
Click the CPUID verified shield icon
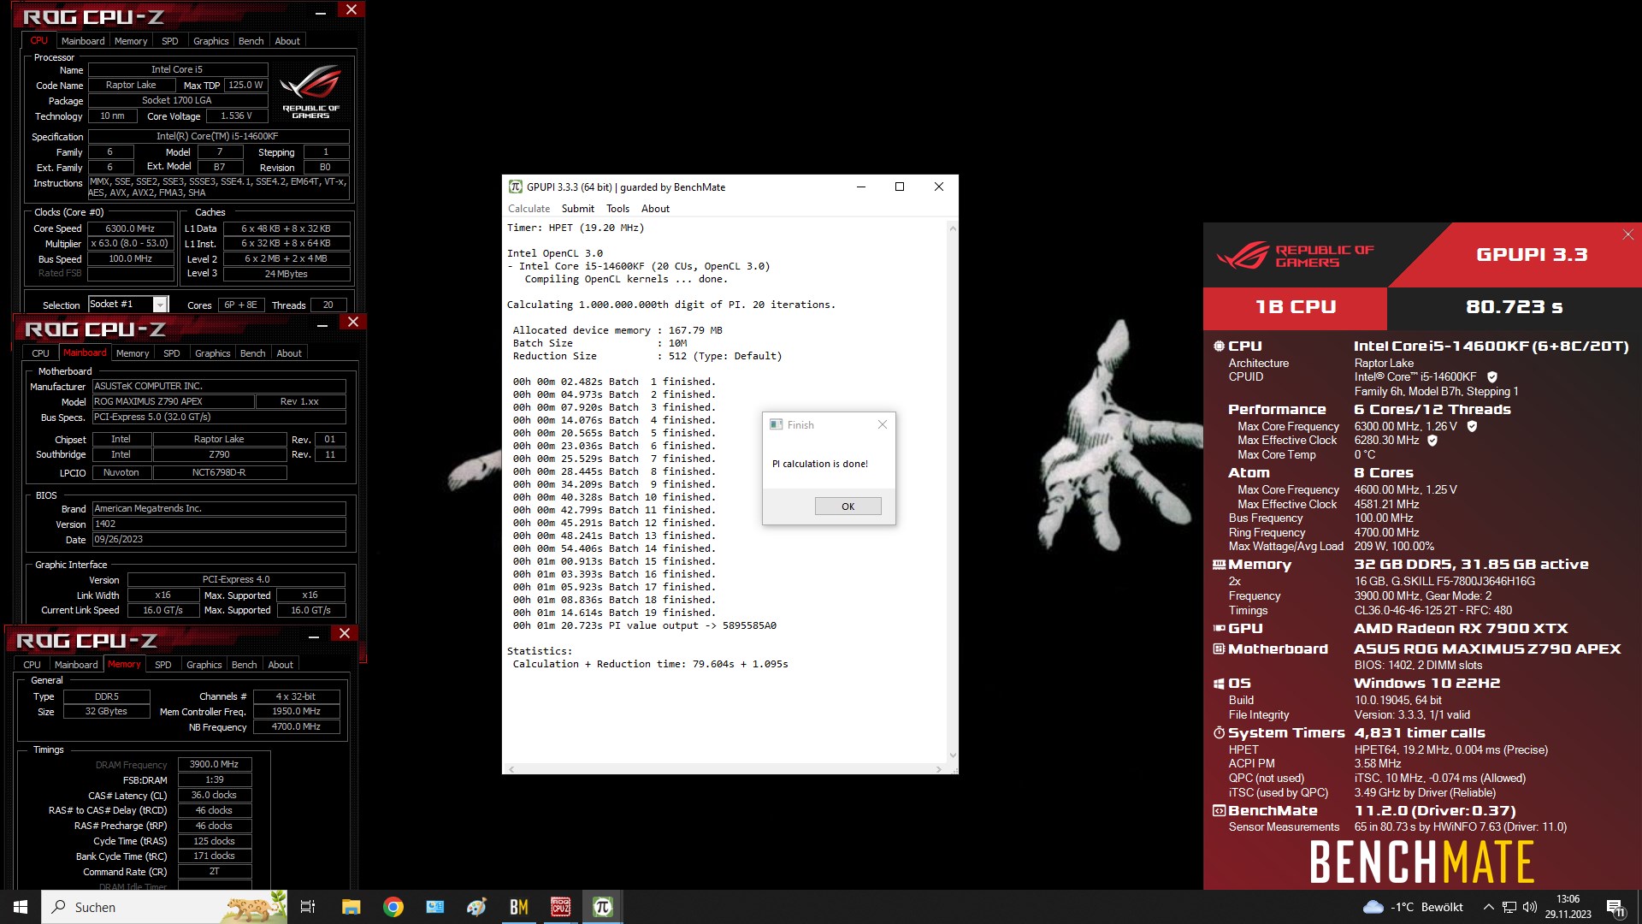1492,377
